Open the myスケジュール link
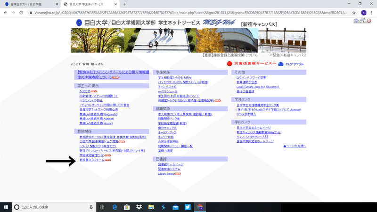This screenshot has width=377, height=212. [168, 91]
